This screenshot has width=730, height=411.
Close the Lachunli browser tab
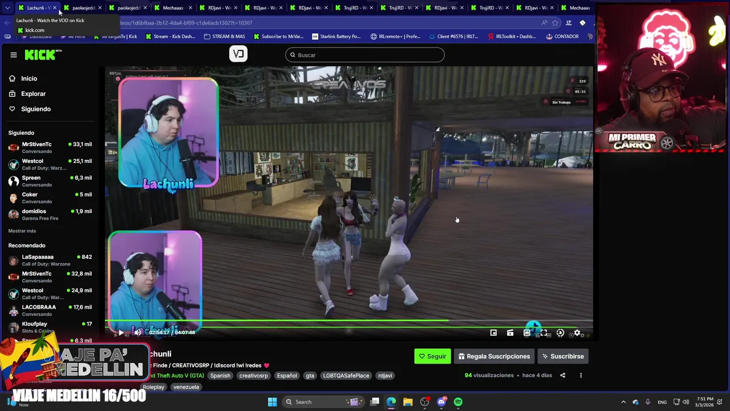[x=55, y=8]
